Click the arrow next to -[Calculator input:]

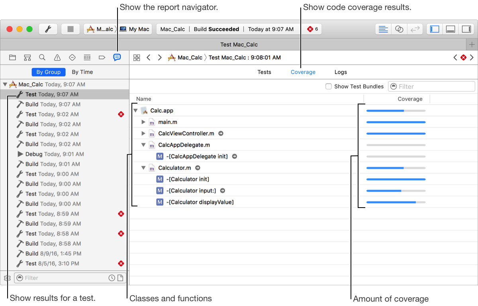point(222,191)
